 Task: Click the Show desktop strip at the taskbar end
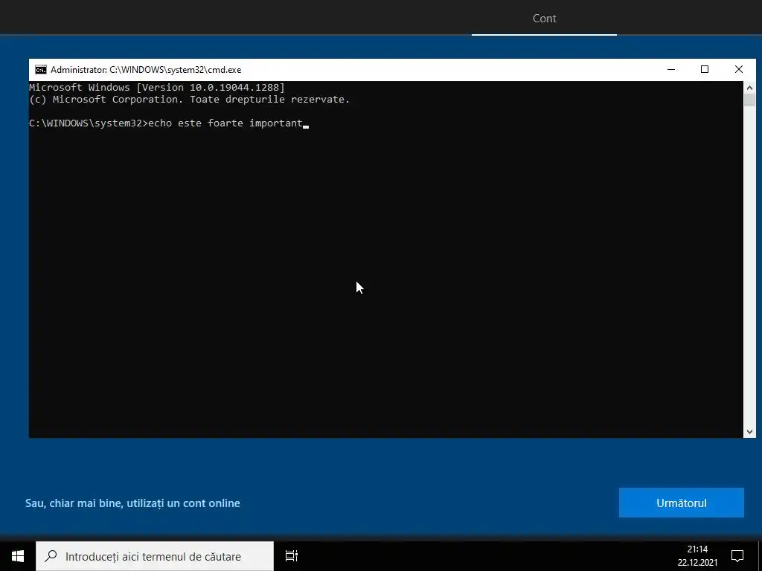[760, 556]
